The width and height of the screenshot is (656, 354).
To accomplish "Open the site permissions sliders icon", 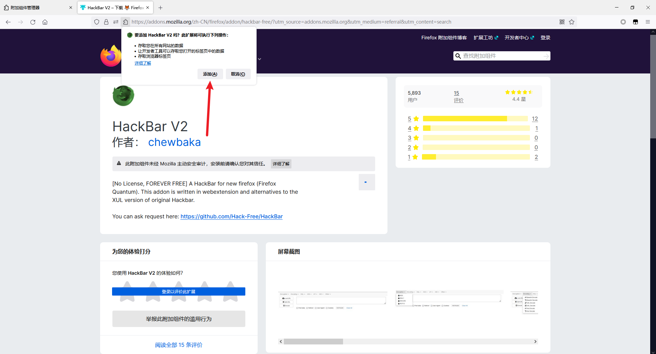I will [x=116, y=22].
